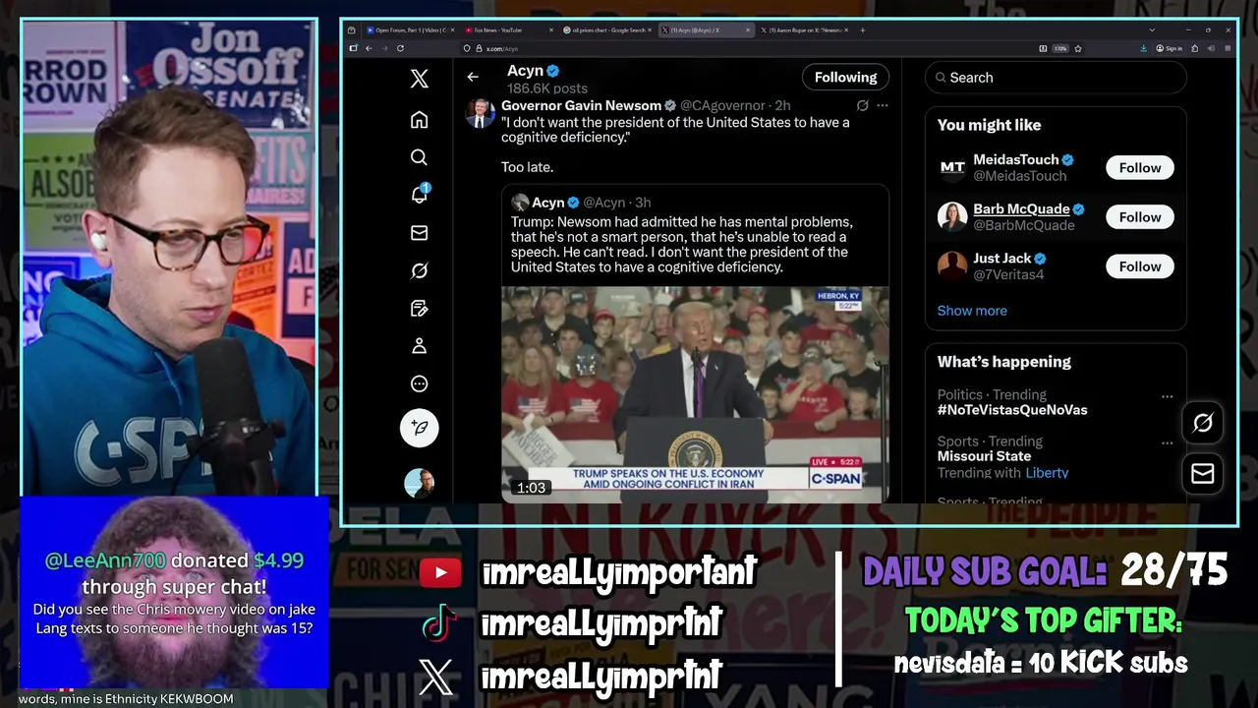Viewport: 1258px width, 708px height.
Task: Click the floating Messages button at right
Action: [x=1202, y=474]
